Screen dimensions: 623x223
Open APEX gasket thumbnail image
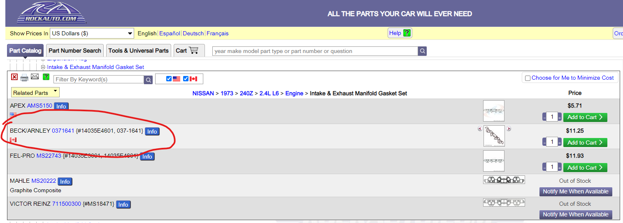pos(494,111)
